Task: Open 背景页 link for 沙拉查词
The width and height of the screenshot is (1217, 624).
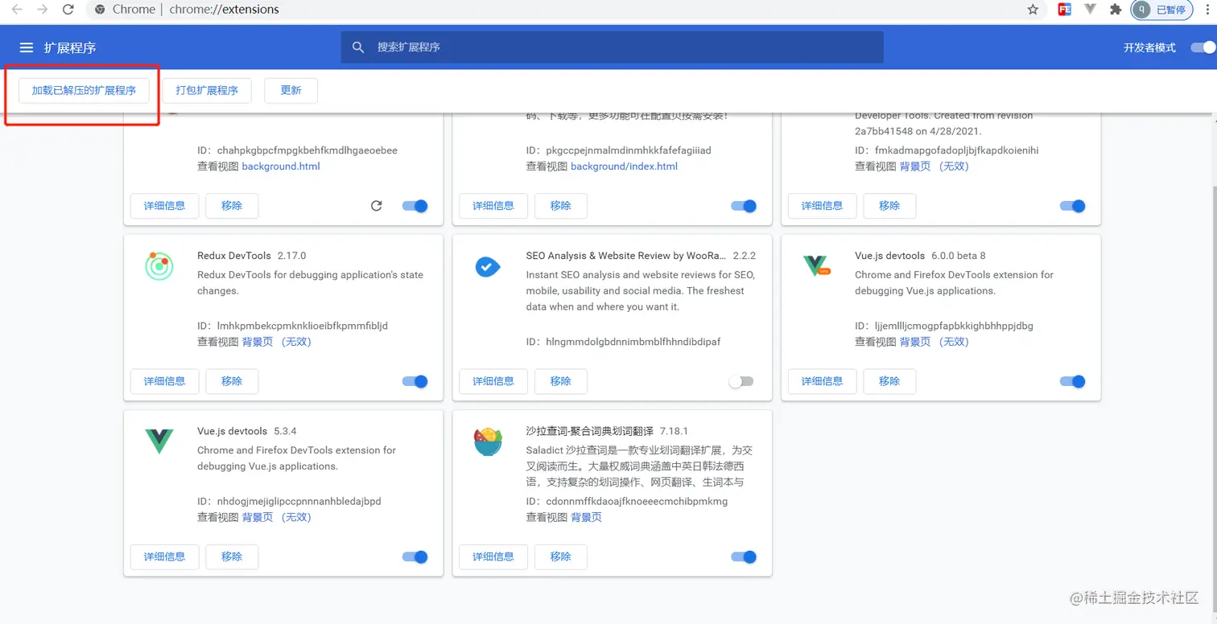Action: pos(586,517)
